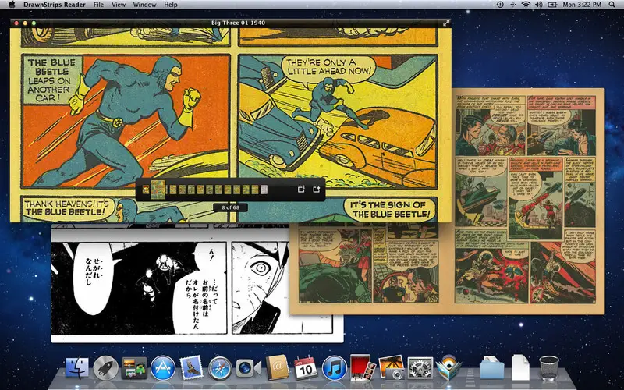Viewport: 624px width, 390px height.
Task: Open System Preferences gear icon in the Dock
Action: click(420, 367)
